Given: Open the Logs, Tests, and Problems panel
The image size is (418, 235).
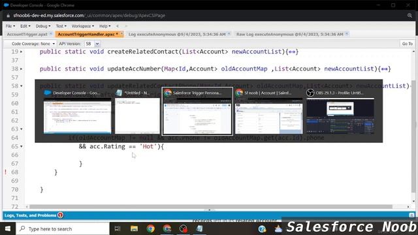Looking at the screenshot, I should [x=30, y=215].
